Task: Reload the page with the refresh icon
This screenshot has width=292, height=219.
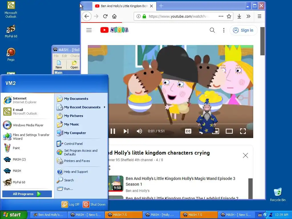Action: click(x=105, y=16)
